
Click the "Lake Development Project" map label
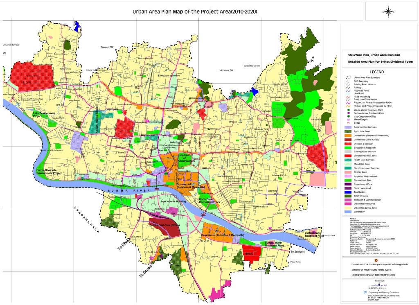[44, 115]
